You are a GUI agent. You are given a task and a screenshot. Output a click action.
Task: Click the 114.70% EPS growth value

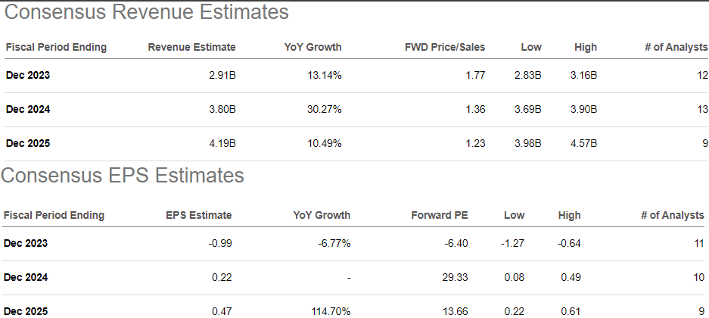331,310
